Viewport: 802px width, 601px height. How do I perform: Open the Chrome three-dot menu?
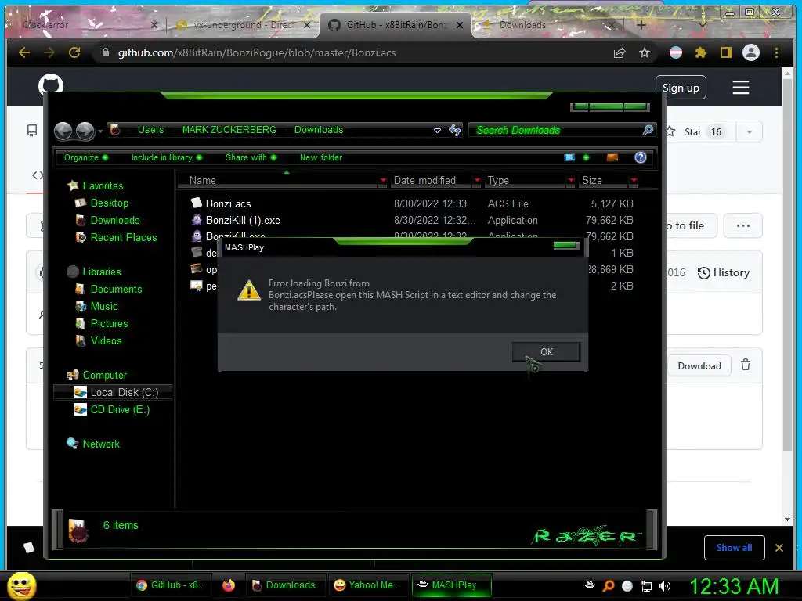776,52
